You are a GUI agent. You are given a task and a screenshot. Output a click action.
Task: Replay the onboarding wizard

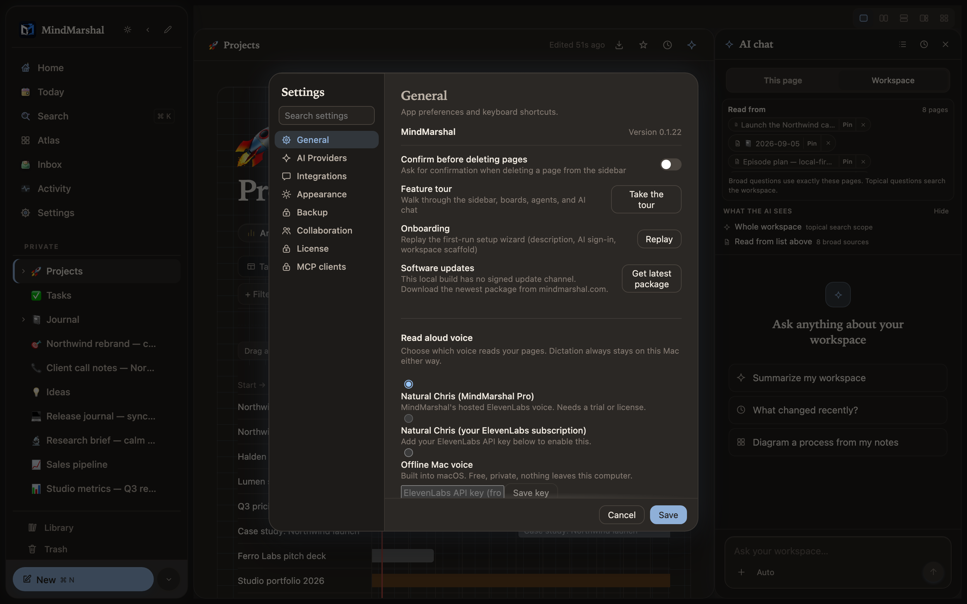[x=659, y=239]
